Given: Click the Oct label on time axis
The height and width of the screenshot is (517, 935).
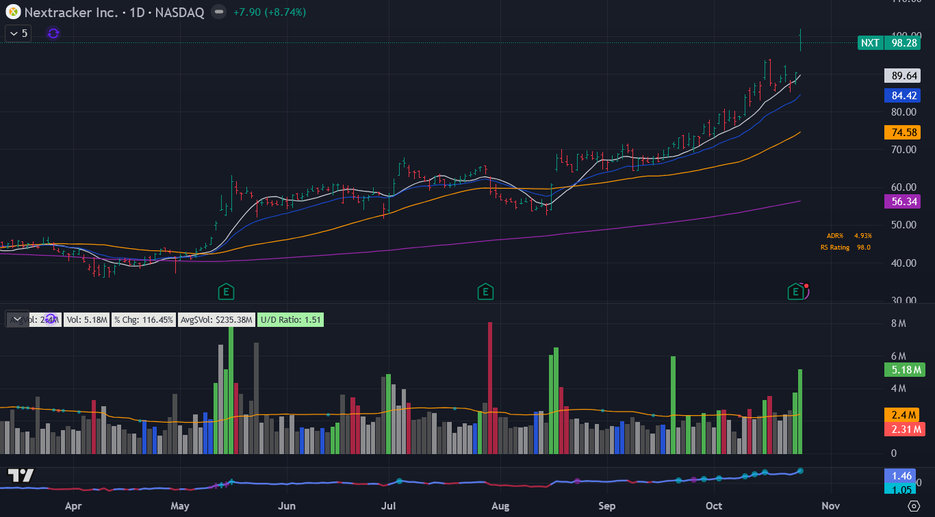Looking at the screenshot, I should tap(714, 506).
